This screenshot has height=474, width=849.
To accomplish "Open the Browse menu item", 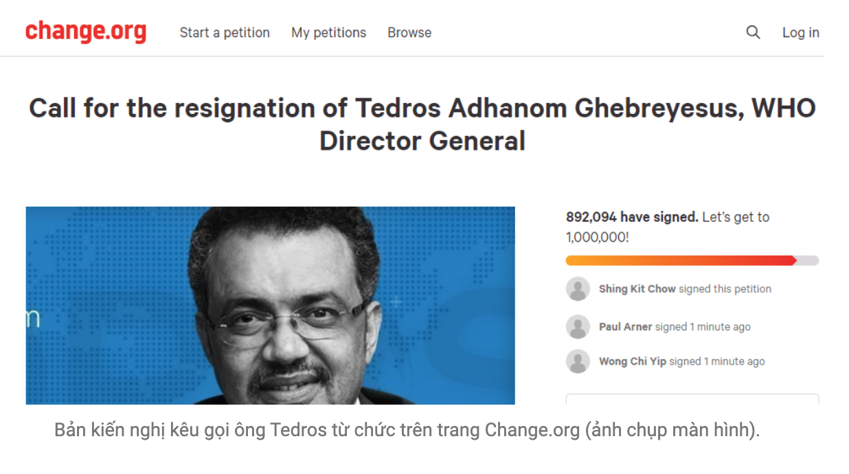I will [x=409, y=32].
